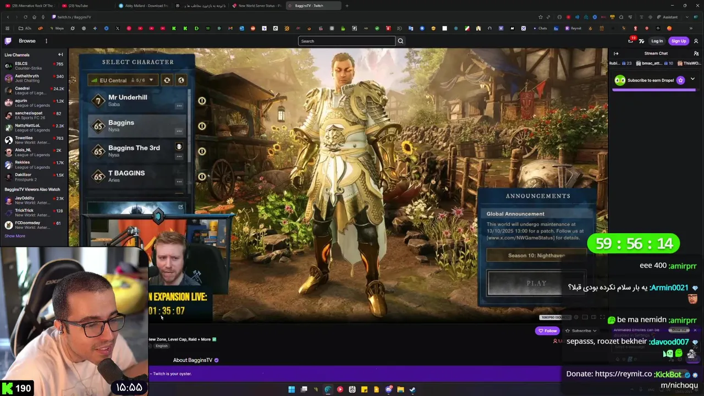Screen dimensions: 704x396
Task: Open Dakillzor Frostpunk 2 channel
Action: (34, 177)
